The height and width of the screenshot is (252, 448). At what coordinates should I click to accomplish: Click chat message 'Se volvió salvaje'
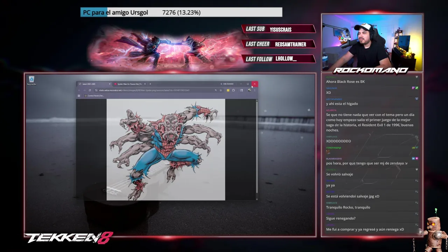click(339, 174)
